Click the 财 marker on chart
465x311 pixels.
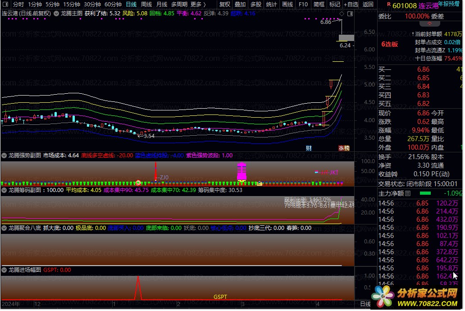(x=309, y=148)
